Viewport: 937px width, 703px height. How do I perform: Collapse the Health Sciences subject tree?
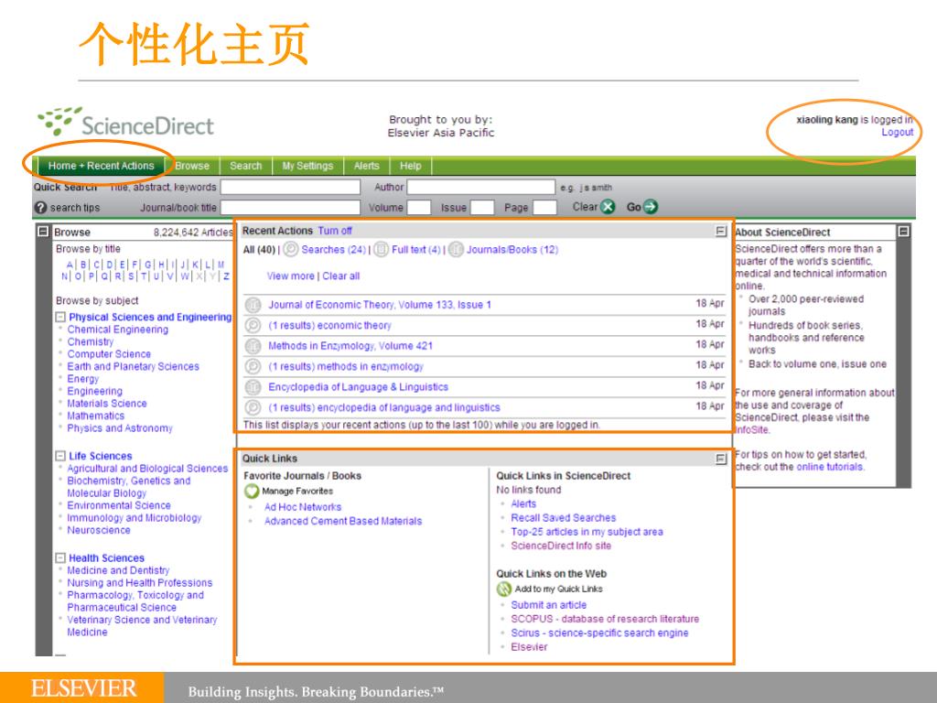(x=60, y=557)
